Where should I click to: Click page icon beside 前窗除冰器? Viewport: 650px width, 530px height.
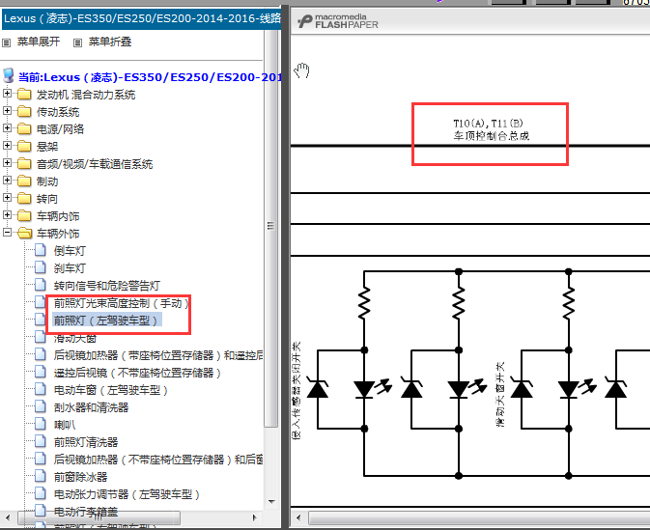coord(41,477)
